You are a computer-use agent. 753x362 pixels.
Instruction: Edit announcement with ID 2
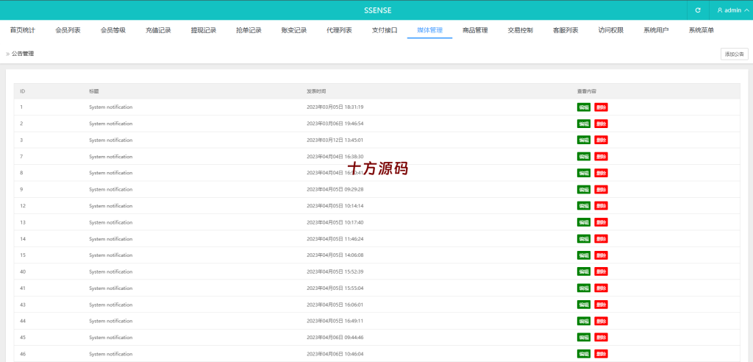click(583, 124)
